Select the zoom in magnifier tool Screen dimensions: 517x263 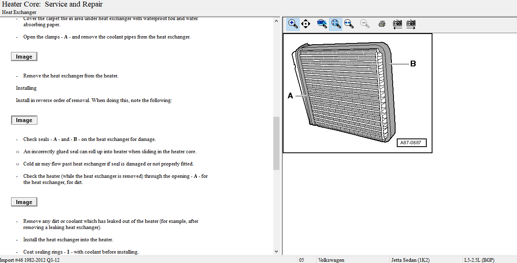pyautogui.click(x=293, y=24)
